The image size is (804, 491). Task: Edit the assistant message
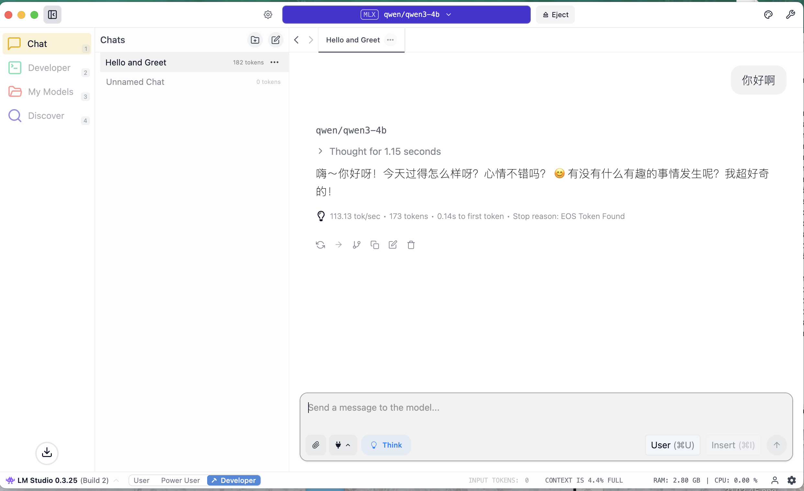tap(393, 245)
